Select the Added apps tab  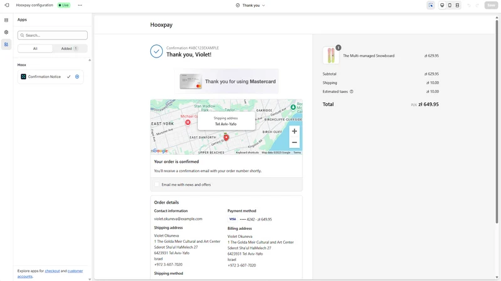point(70,49)
